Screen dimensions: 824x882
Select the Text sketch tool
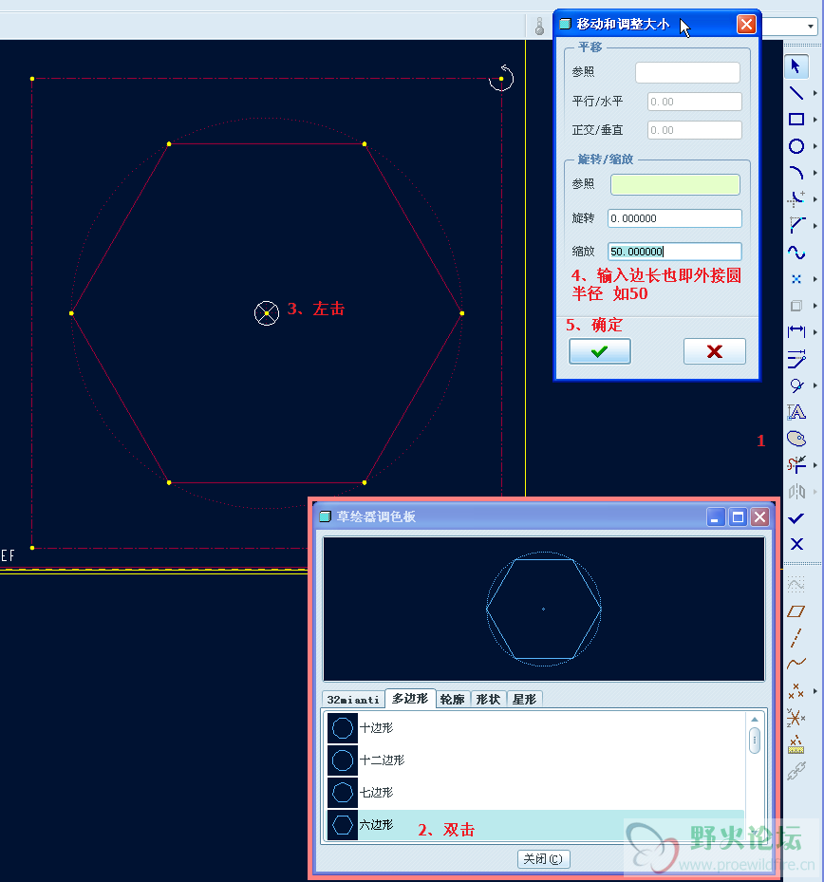(x=796, y=412)
